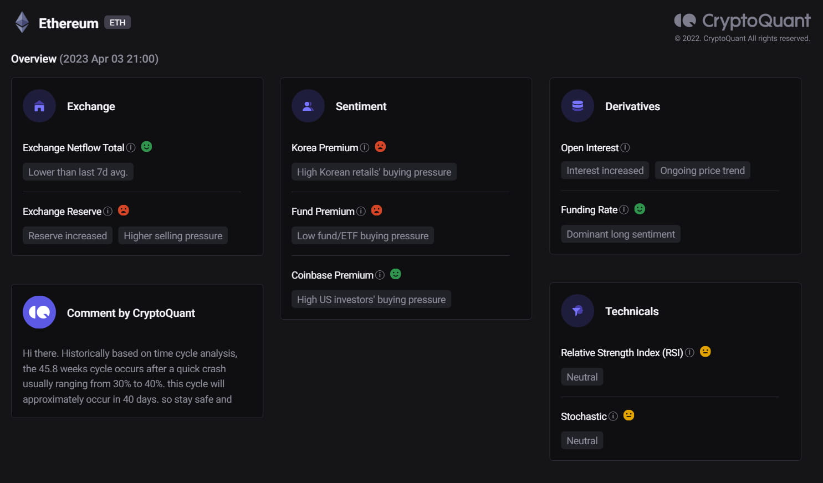Click the green smiley next to Funding Rate
The height and width of the screenshot is (483, 823).
click(x=640, y=209)
